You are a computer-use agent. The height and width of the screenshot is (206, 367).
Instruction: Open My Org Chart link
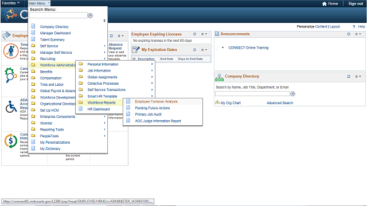pos(231,103)
